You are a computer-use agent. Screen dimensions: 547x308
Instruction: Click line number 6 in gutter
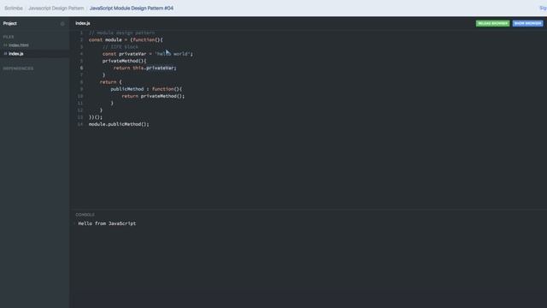coord(82,68)
